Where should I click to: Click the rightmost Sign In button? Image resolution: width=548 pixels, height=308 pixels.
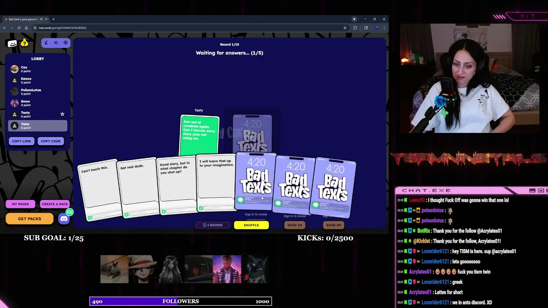[x=334, y=225]
